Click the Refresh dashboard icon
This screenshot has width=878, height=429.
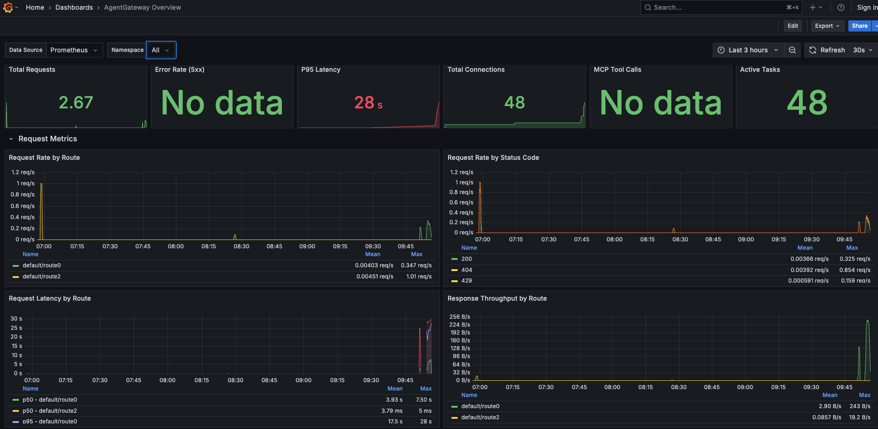(813, 50)
